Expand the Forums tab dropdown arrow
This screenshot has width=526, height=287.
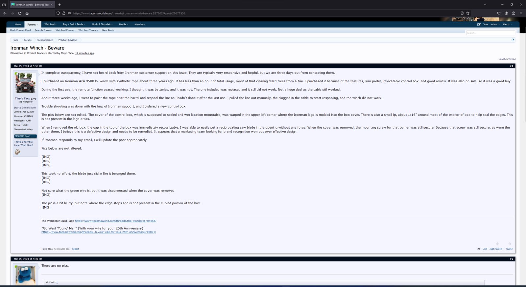tap(37, 25)
